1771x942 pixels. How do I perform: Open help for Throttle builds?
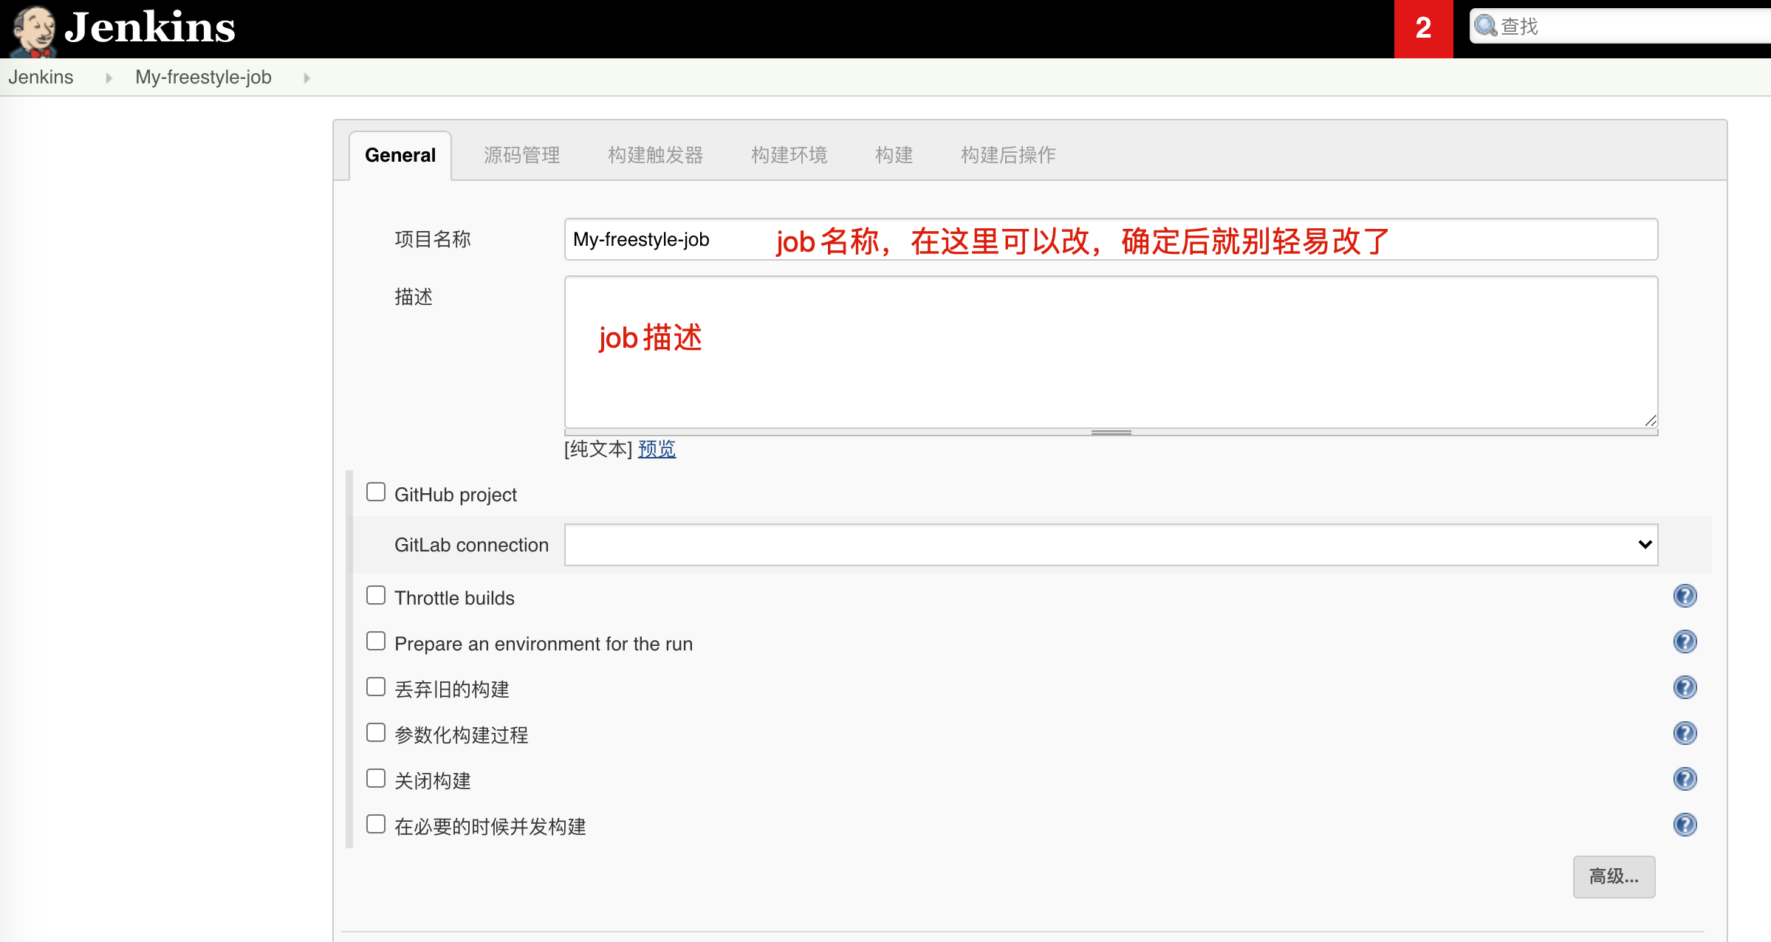[x=1685, y=596]
